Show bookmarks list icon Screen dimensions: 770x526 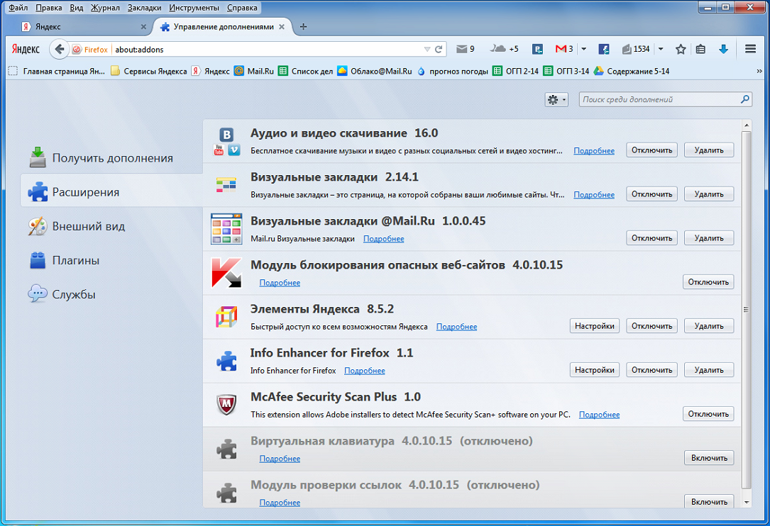tap(700, 49)
